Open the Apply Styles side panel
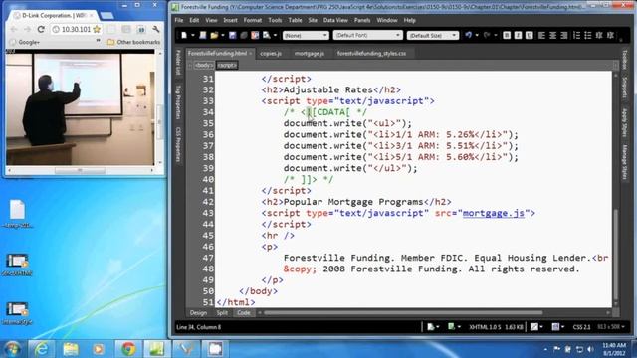 624,122
